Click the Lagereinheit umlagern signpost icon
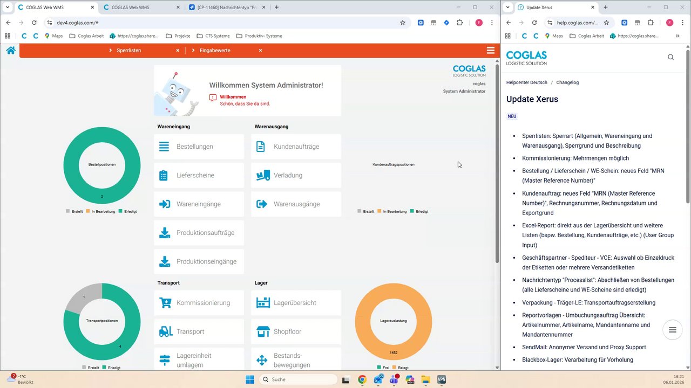The height and width of the screenshot is (388, 691). (165, 360)
